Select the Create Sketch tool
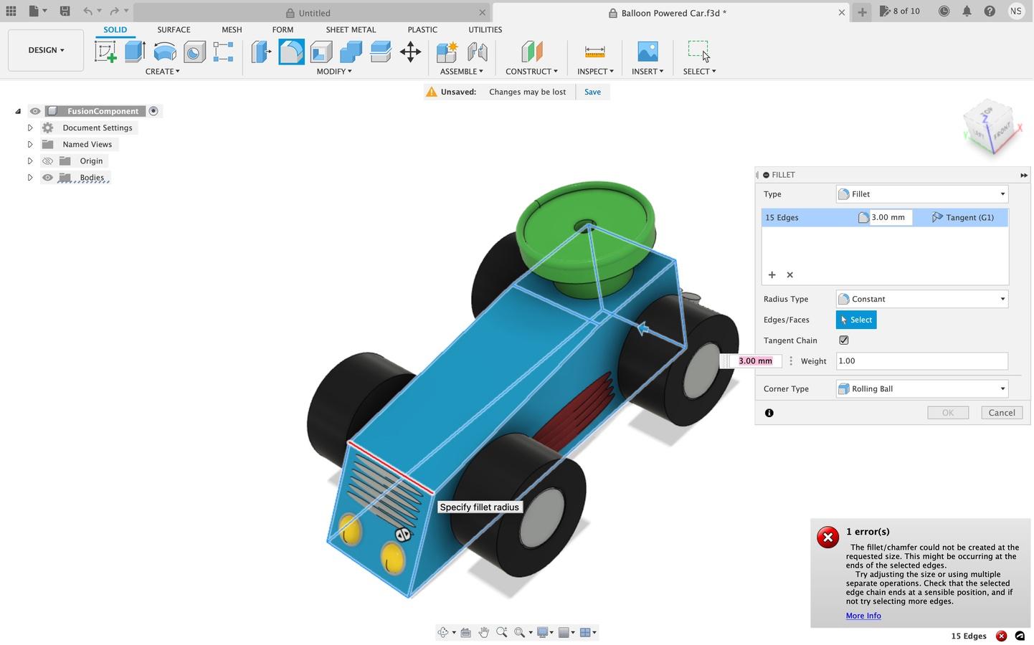The height and width of the screenshot is (645, 1034). click(105, 52)
